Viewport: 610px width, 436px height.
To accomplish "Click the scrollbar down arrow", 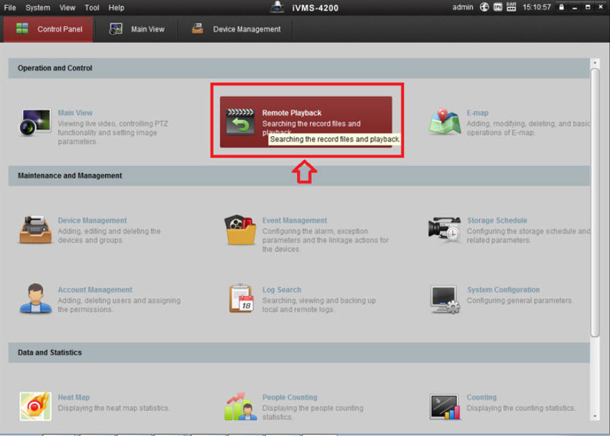I will pyautogui.click(x=595, y=417).
